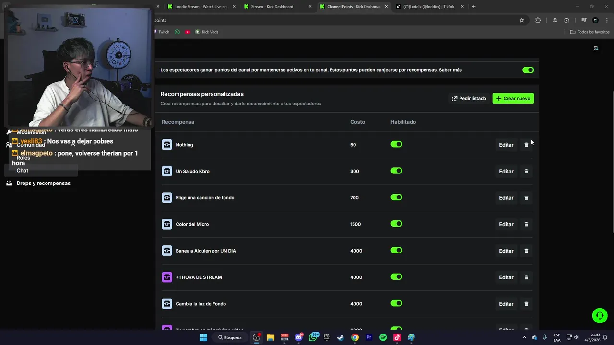Disable Banea a Alguien por UN DIA
614x345 pixels.
click(396, 250)
